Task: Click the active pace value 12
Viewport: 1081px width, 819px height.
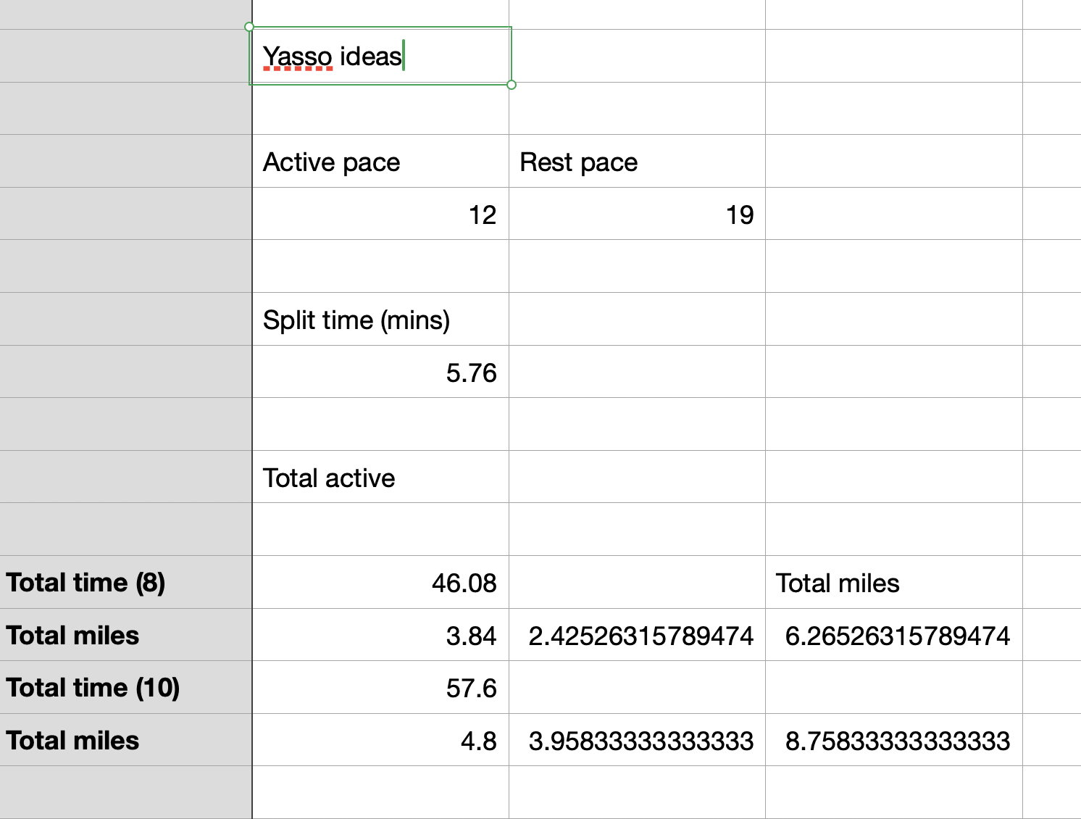Action: click(380, 215)
